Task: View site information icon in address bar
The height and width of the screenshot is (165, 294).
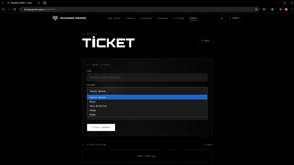Action: (21, 9)
